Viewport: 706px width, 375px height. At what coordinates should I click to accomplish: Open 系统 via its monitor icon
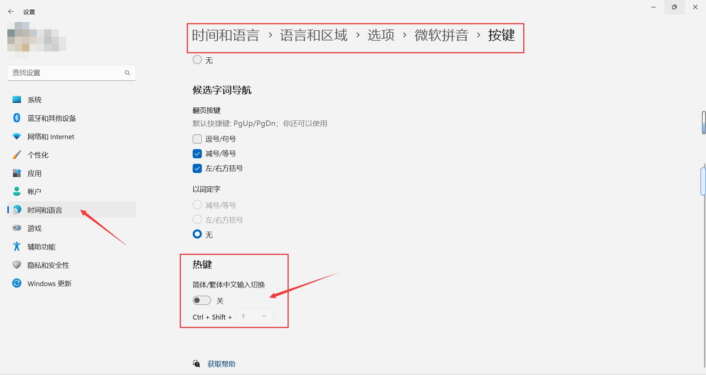click(x=17, y=100)
